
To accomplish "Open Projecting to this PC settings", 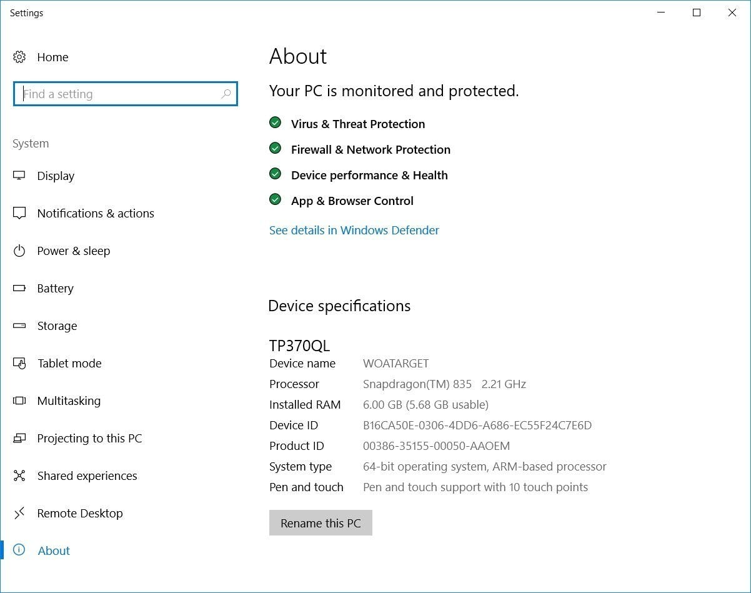I will 89,438.
